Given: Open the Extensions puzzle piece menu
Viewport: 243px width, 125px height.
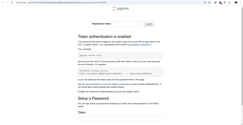Looking at the screenshot, I should point(229,2).
